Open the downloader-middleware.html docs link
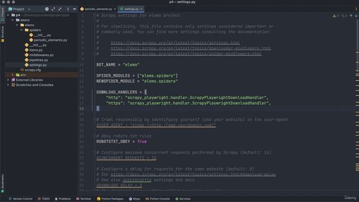 [x=191, y=48]
